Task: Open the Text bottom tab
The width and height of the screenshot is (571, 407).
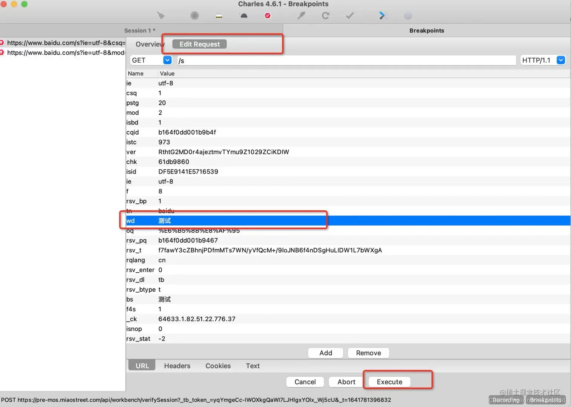Action: [x=253, y=366]
